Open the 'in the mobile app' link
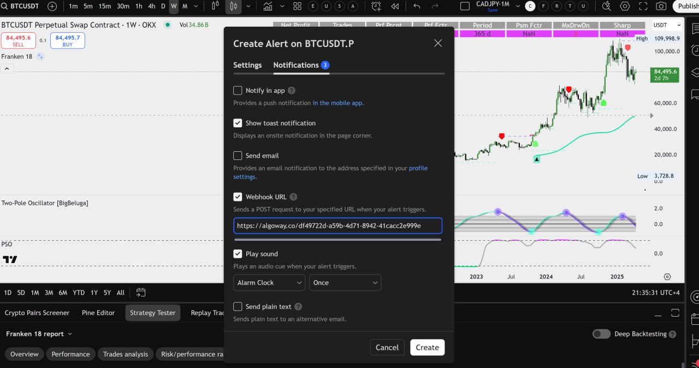699x368 pixels. click(x=338, y=103)
